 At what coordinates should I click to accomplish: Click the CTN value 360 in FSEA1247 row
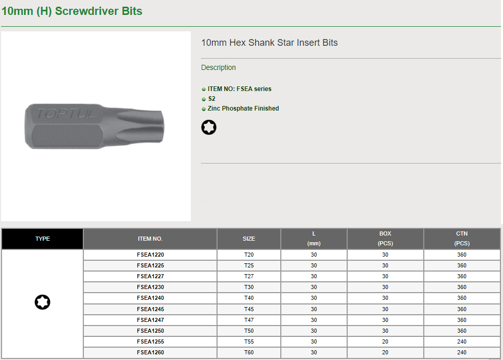click(462, 320)
